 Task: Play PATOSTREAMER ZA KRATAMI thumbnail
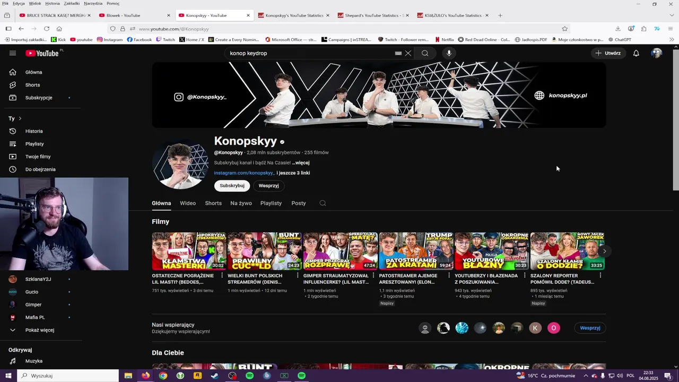[416, 251]
